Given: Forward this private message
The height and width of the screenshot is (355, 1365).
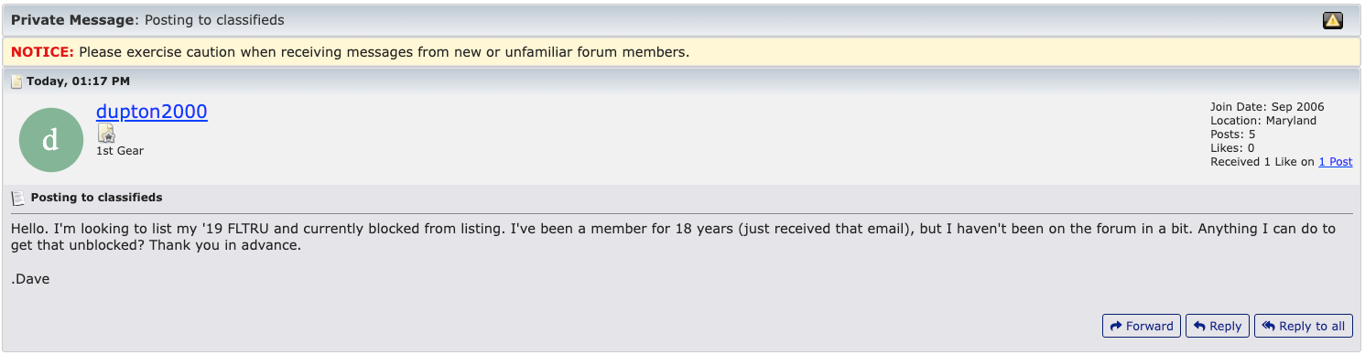Looking at the screenshot, I should [x=1141, y=326].
